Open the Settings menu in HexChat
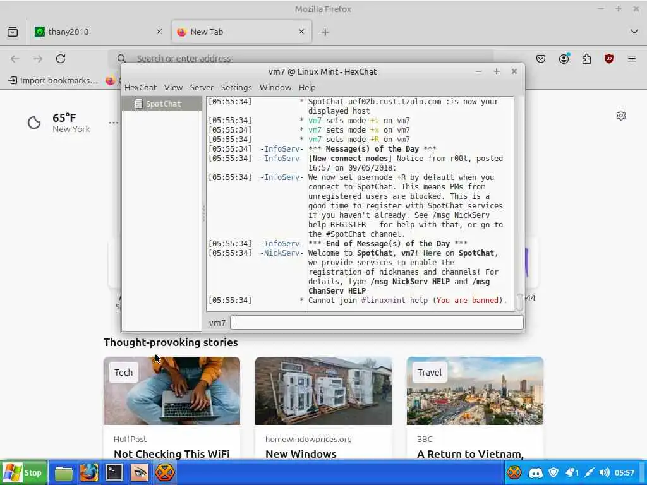Image resolution: width=647 pixels, height=485 pixels. pyautogui.click(x=236, y=87)
